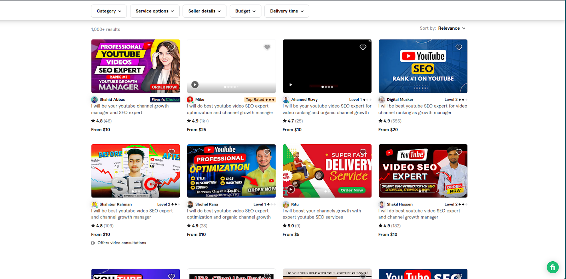
Task: Click 'Offers video consultations' label
Action: [x=122, y=243]
